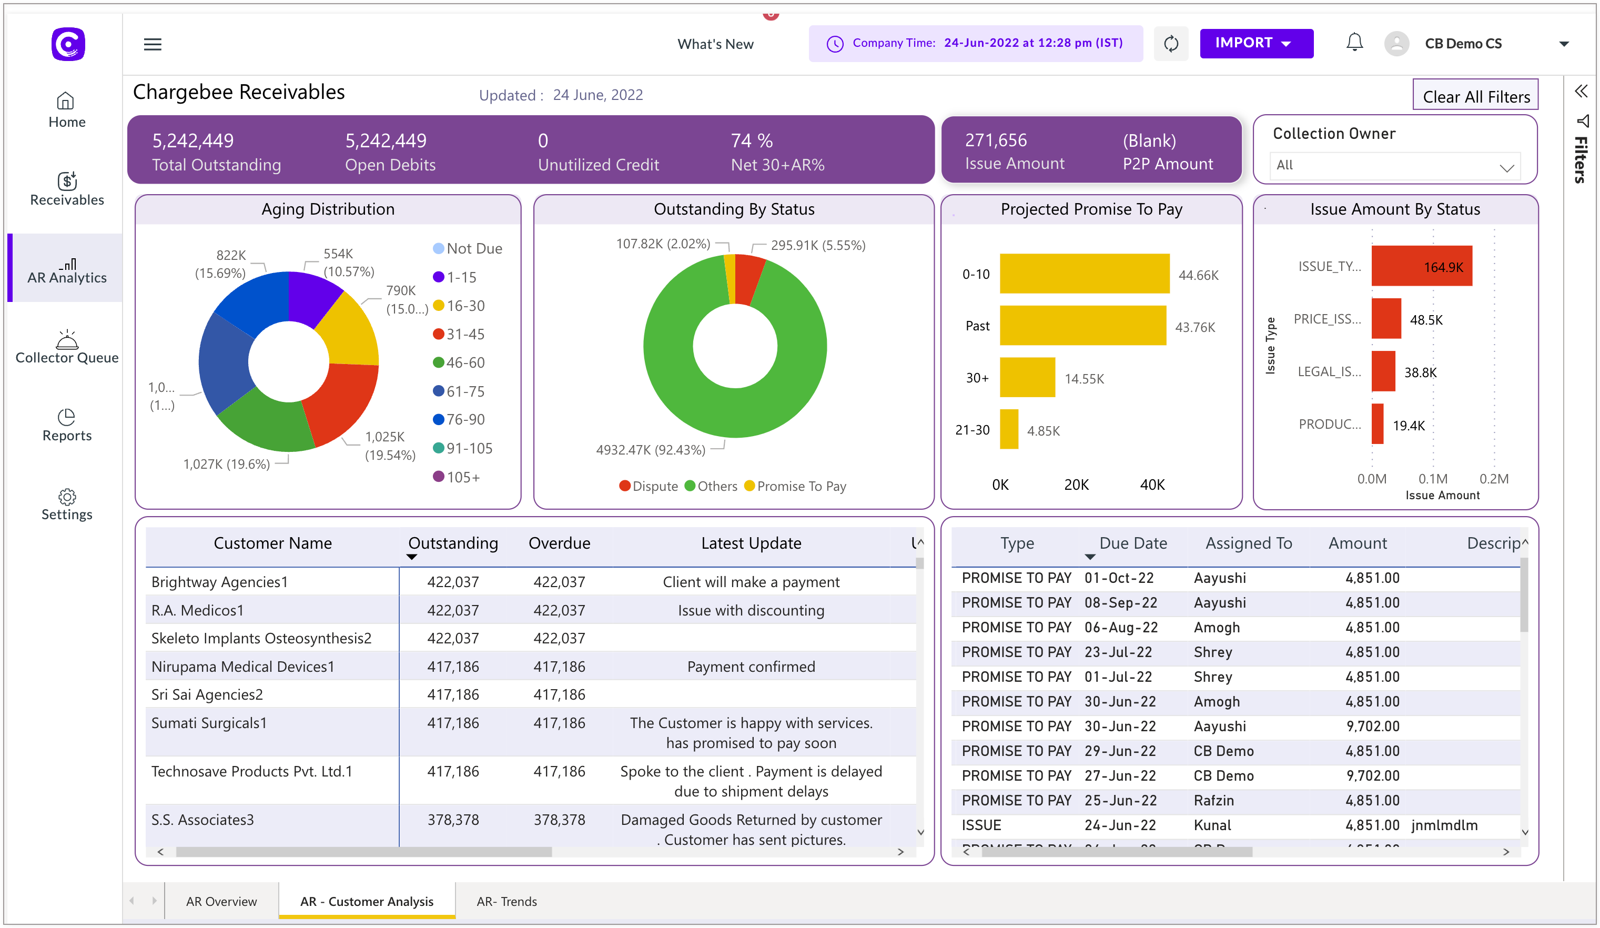This screenshot has width=1600, height=928.
Task: Click the Filters funnel icon
Action: coord(1582,120)
